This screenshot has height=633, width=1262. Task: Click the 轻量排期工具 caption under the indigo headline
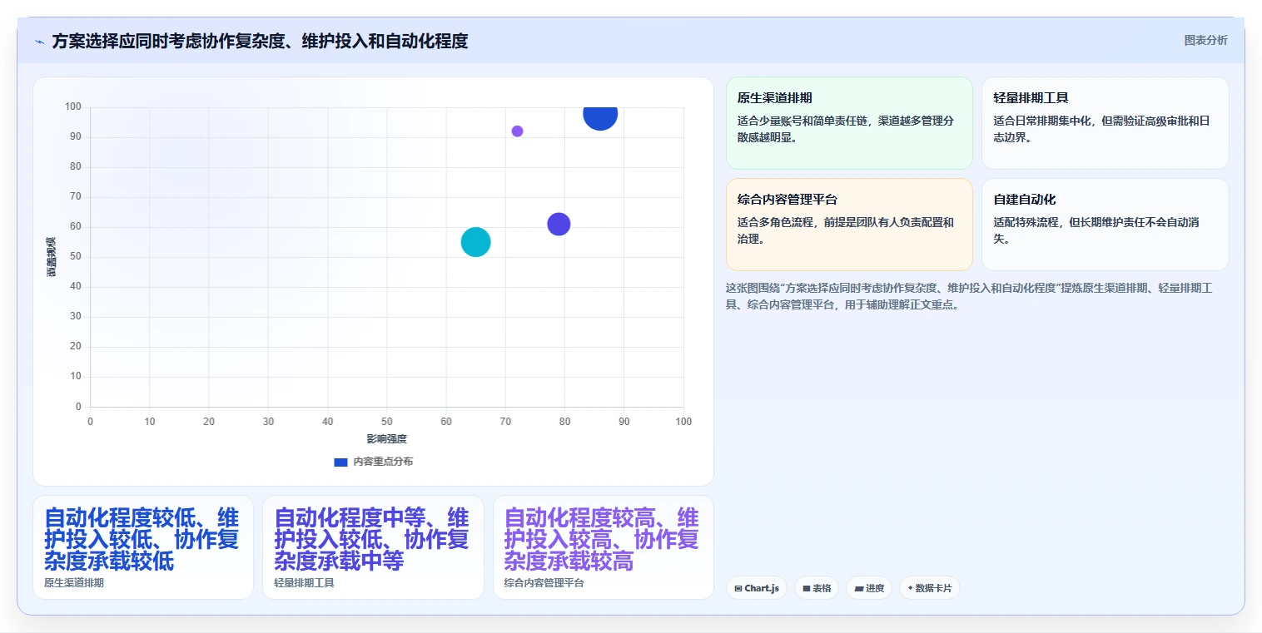coord(304,583)
